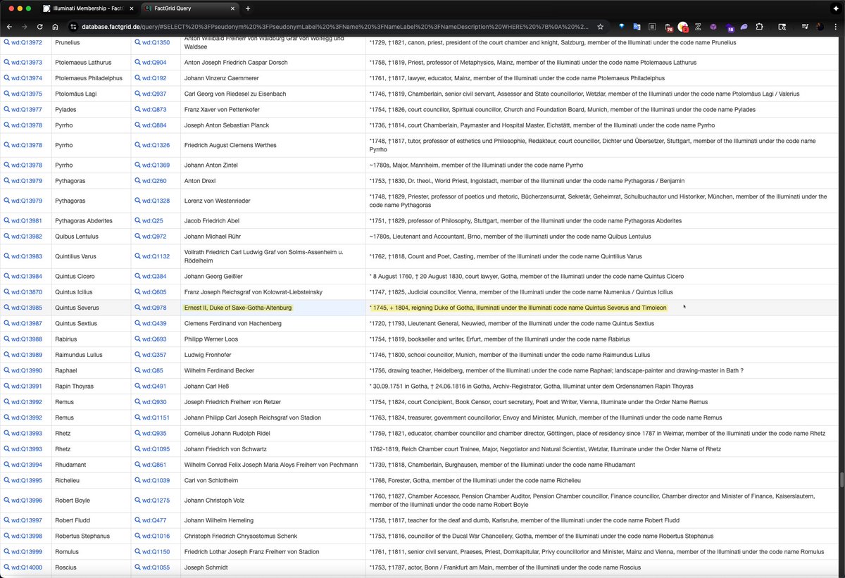Open the Z extension icon
The image size is (845, 578).
(x=697, y=27)
